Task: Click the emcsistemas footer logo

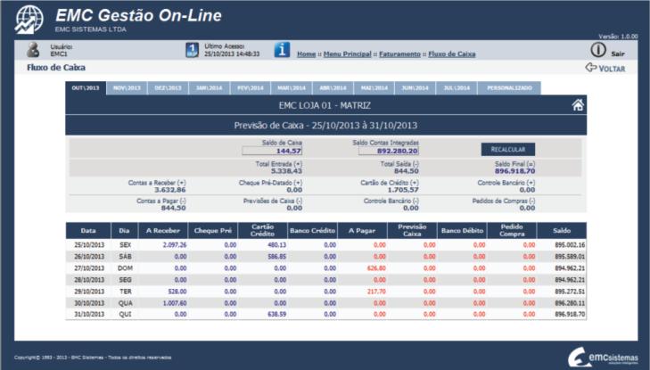Action: 603,357
